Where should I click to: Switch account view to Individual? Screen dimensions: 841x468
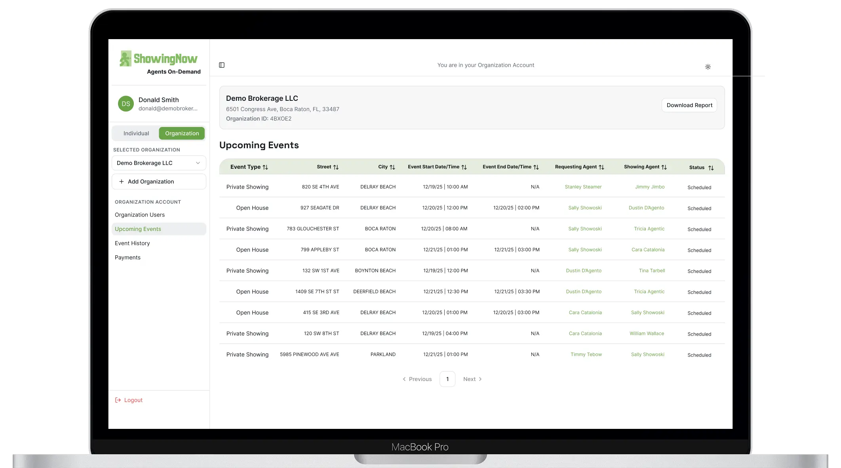[136, 133]
